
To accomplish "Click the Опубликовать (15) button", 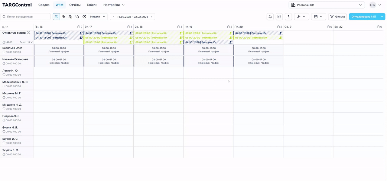I will pos(364,17).
